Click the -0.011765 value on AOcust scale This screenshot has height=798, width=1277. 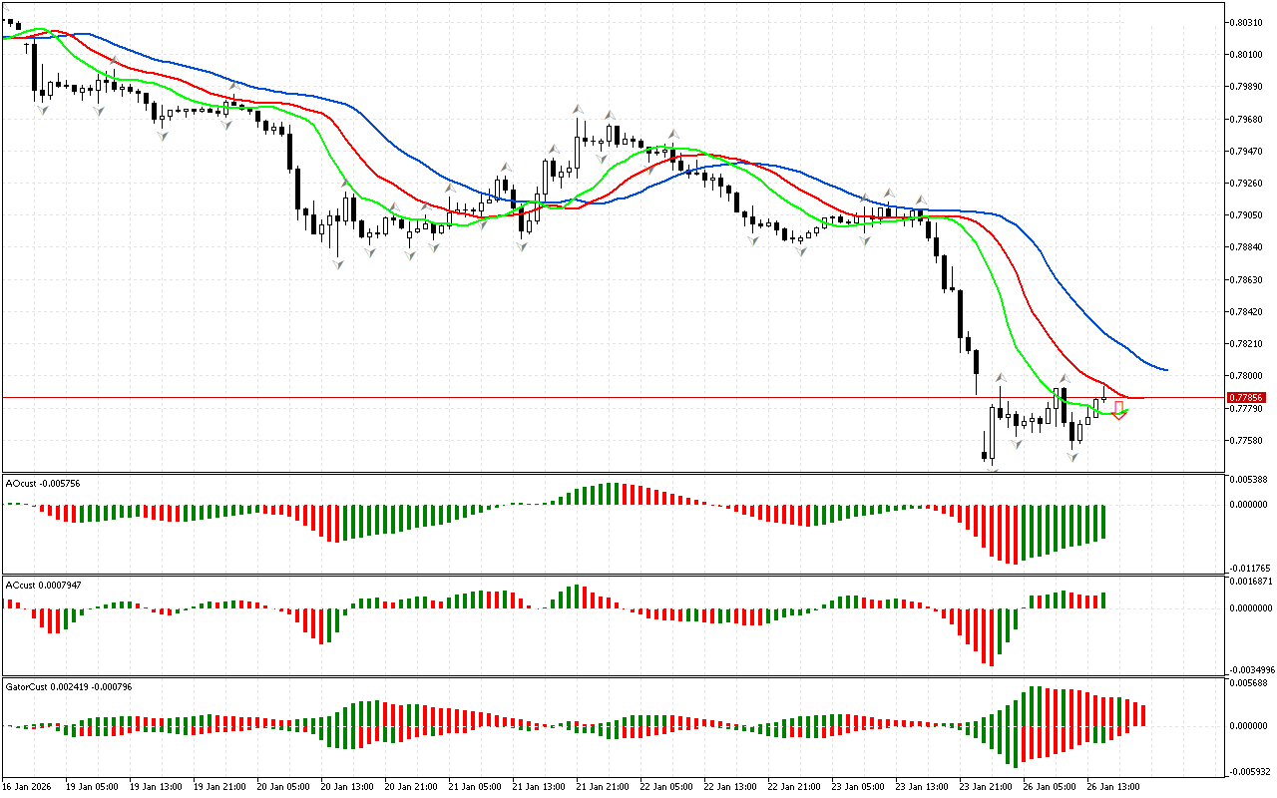(x=1249, y=568)
